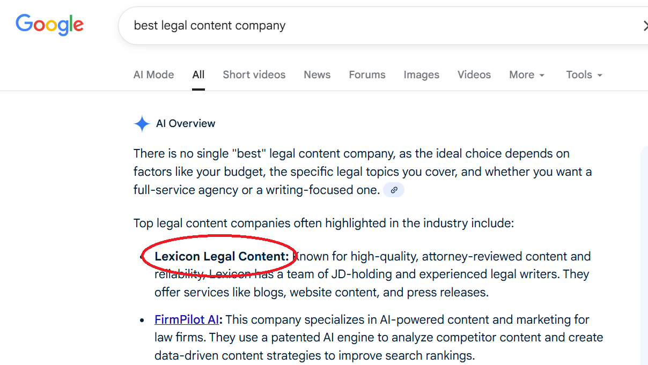Click the "There is no single best" summary paragraph
648x365 pixels.
coord(351,172)
